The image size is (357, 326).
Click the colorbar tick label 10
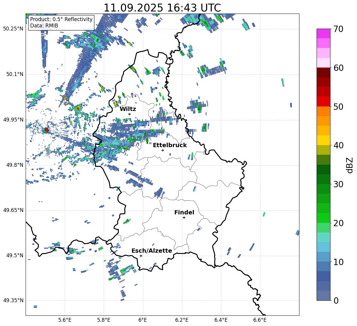pos(338,262)
